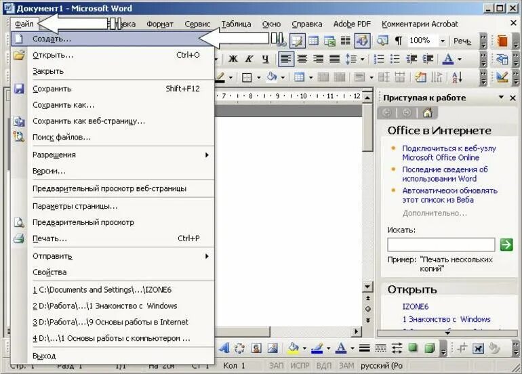Click the drawing font color swatch
This screenshot has height=374, width=522.
[x=341, y=348]
